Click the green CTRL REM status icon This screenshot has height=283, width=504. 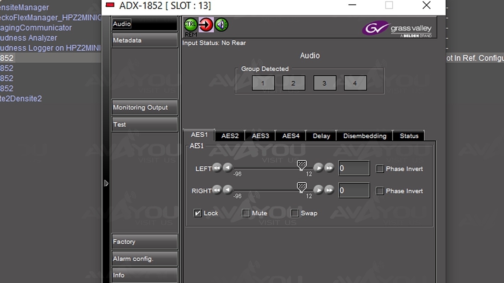(191, 25)
